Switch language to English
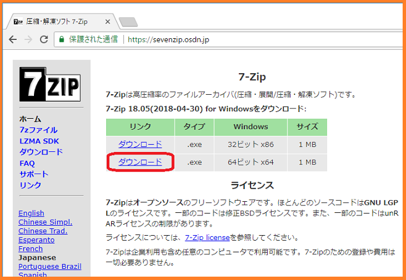406x280 pixels. [31, 214]
